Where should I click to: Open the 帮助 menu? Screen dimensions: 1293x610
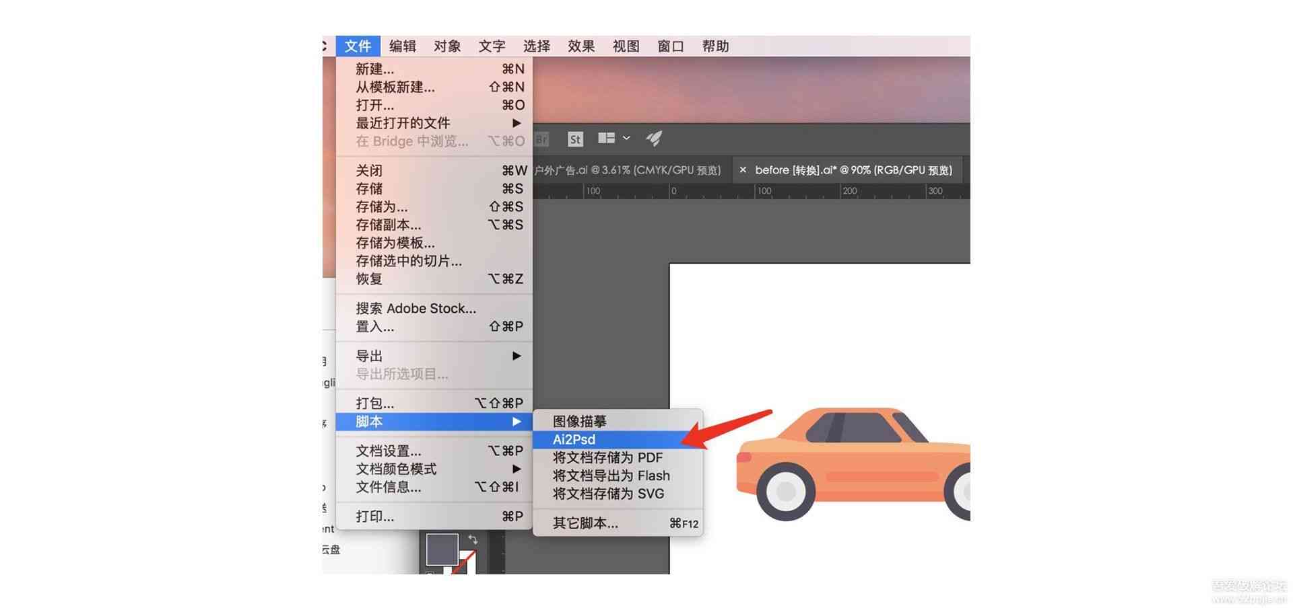(x=716, y=46)
